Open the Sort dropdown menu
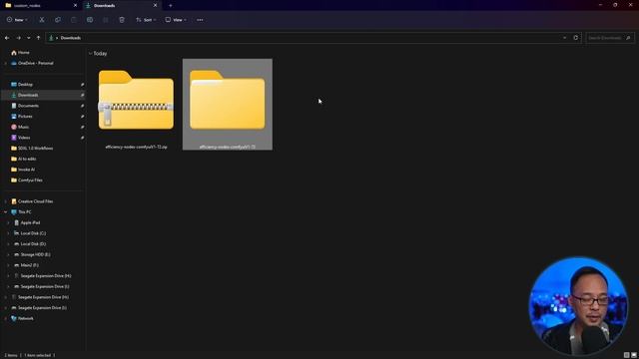This screenshot has width=639, height=359. click(x=146, y=20)
